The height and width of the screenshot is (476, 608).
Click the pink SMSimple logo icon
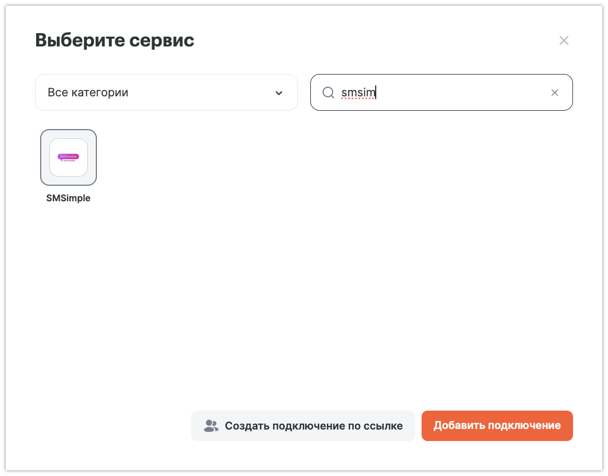pos(68,157)
